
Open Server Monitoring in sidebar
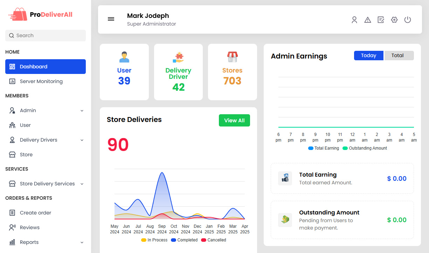tap(41, 81)
